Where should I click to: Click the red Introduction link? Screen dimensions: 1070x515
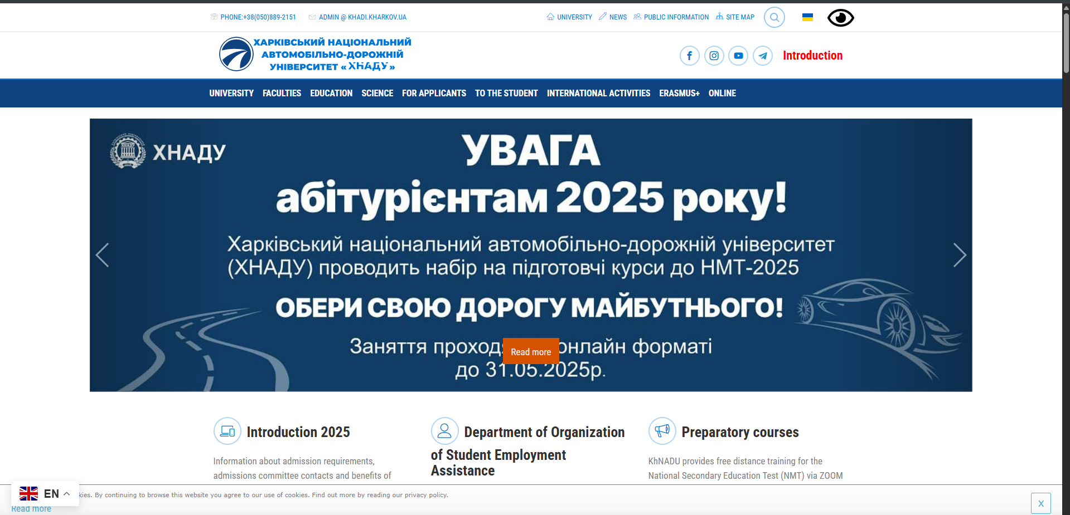tap(812, 56)
